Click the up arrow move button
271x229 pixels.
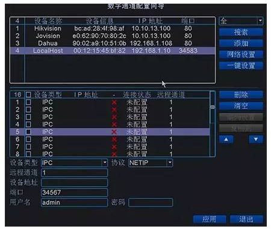point(226,139)
